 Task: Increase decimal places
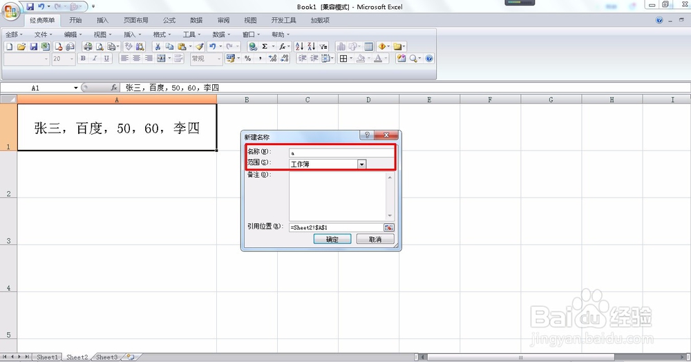coord(272,58)
